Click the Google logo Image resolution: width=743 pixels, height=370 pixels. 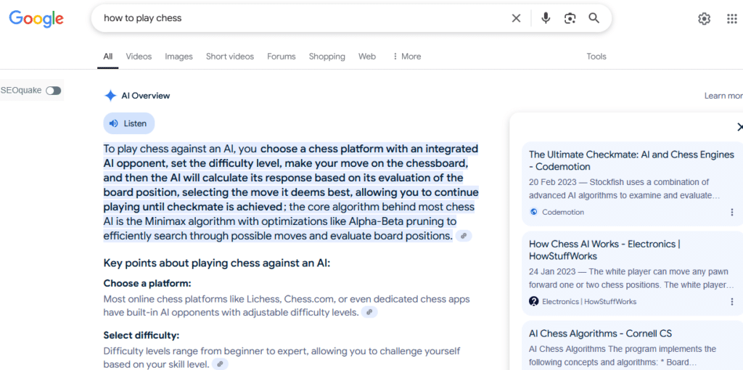(x=36, y=19)
